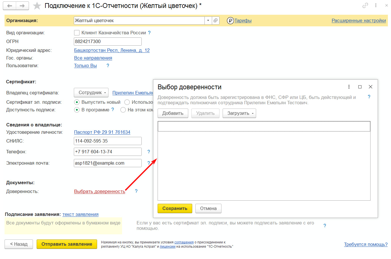Maximize the Выбор доверенности dialog
This screenshot has height=259, width=391.
coord(360,87)
